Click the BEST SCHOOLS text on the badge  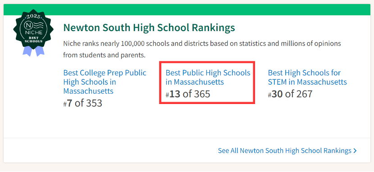33,39
